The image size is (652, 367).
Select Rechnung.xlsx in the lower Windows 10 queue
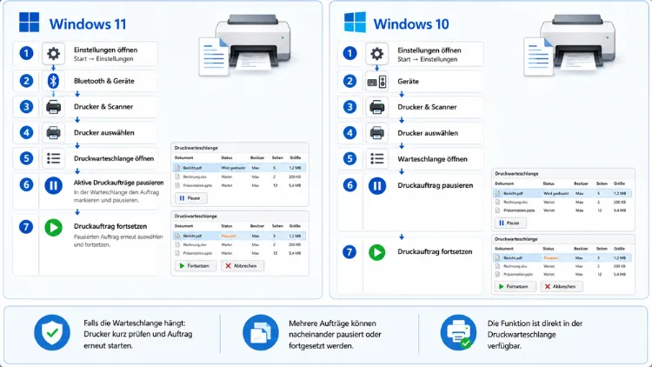pyautogui.click(x=562, y=266)
